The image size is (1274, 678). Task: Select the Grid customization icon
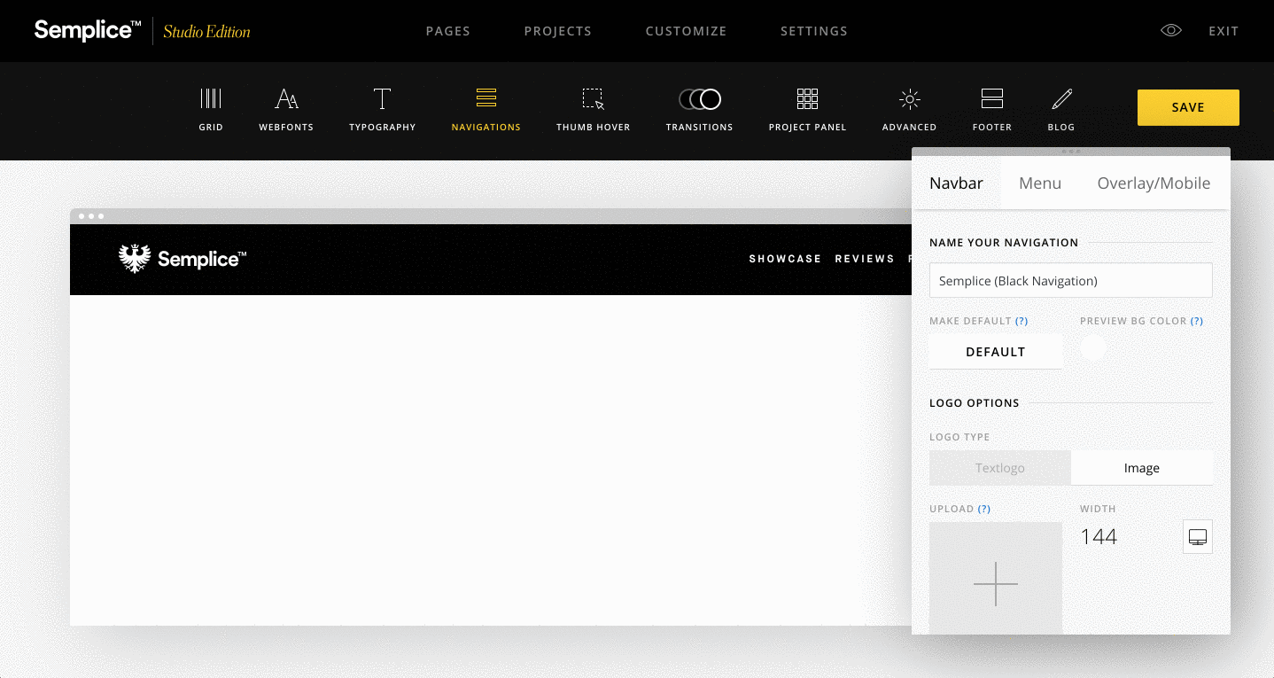210,99
